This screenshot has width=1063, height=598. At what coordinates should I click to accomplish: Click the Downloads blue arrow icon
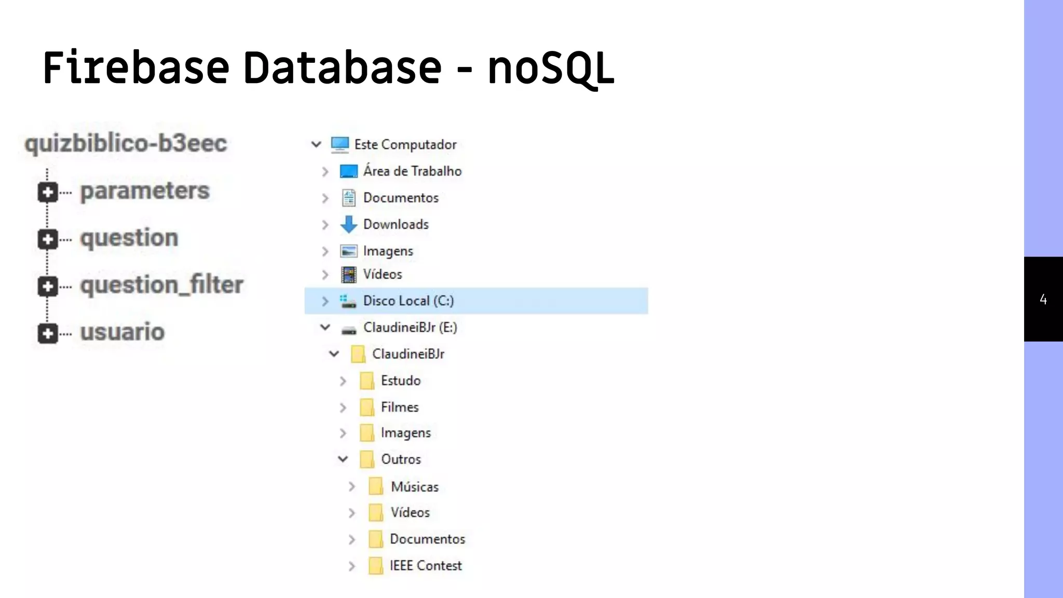click(x=349, y=224)
